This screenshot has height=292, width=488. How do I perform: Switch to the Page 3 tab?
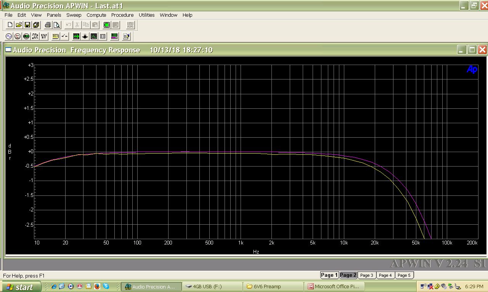click(367, 275)
